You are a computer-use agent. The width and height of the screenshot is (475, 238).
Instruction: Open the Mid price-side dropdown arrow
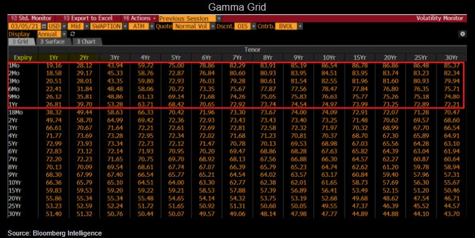87,26
